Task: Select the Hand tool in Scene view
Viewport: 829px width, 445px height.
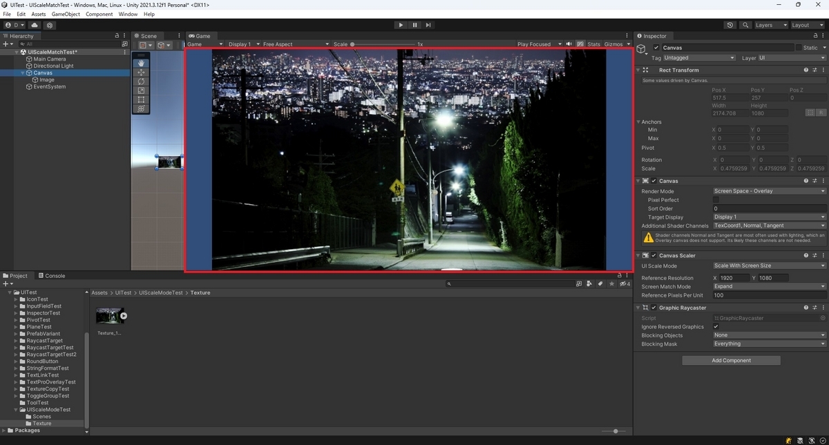Action: point(141,63)
